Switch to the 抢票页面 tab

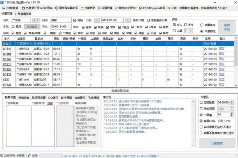[x=7, y=13]
